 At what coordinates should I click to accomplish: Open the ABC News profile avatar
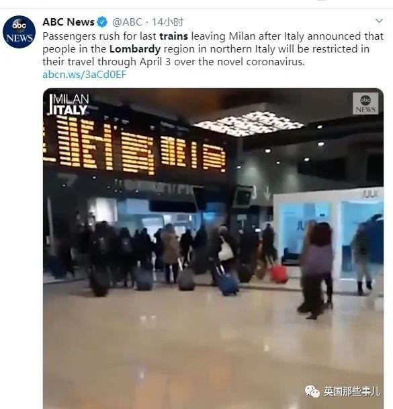pos(19,32)
